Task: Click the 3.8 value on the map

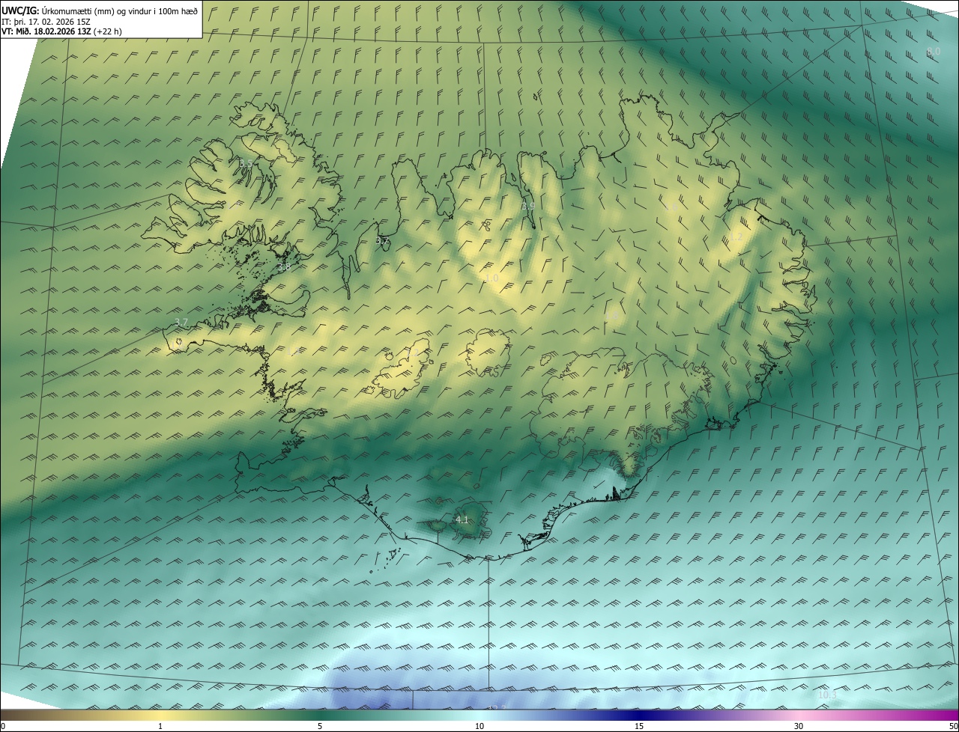Action: click(283, 267)
